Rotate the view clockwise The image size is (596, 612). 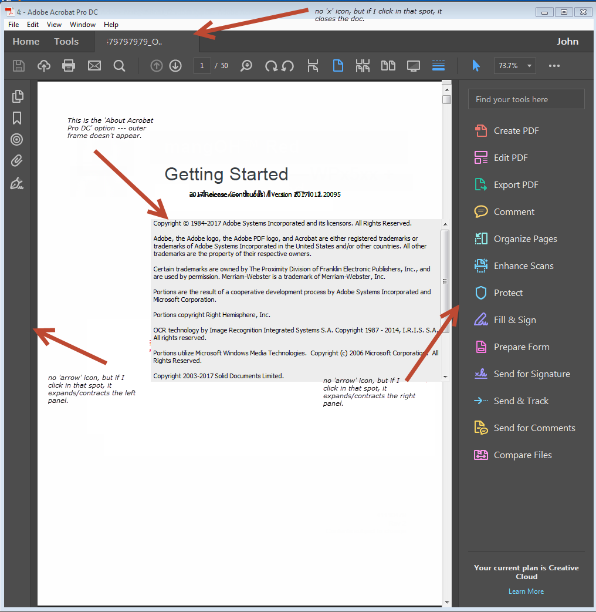(x=270, y=66)
